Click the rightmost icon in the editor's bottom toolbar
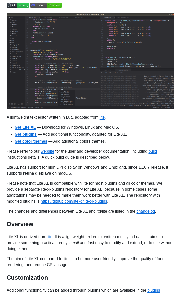181x295 pixels. pos(22,104)
